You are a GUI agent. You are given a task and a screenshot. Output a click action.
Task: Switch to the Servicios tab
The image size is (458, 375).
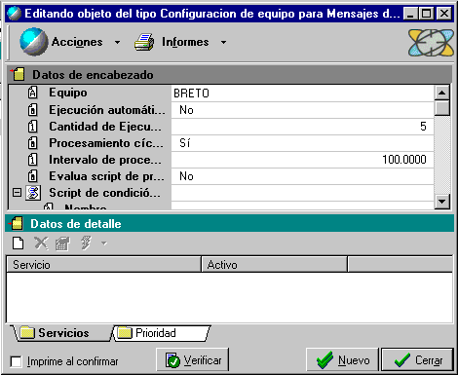click(x=63, y=333)
